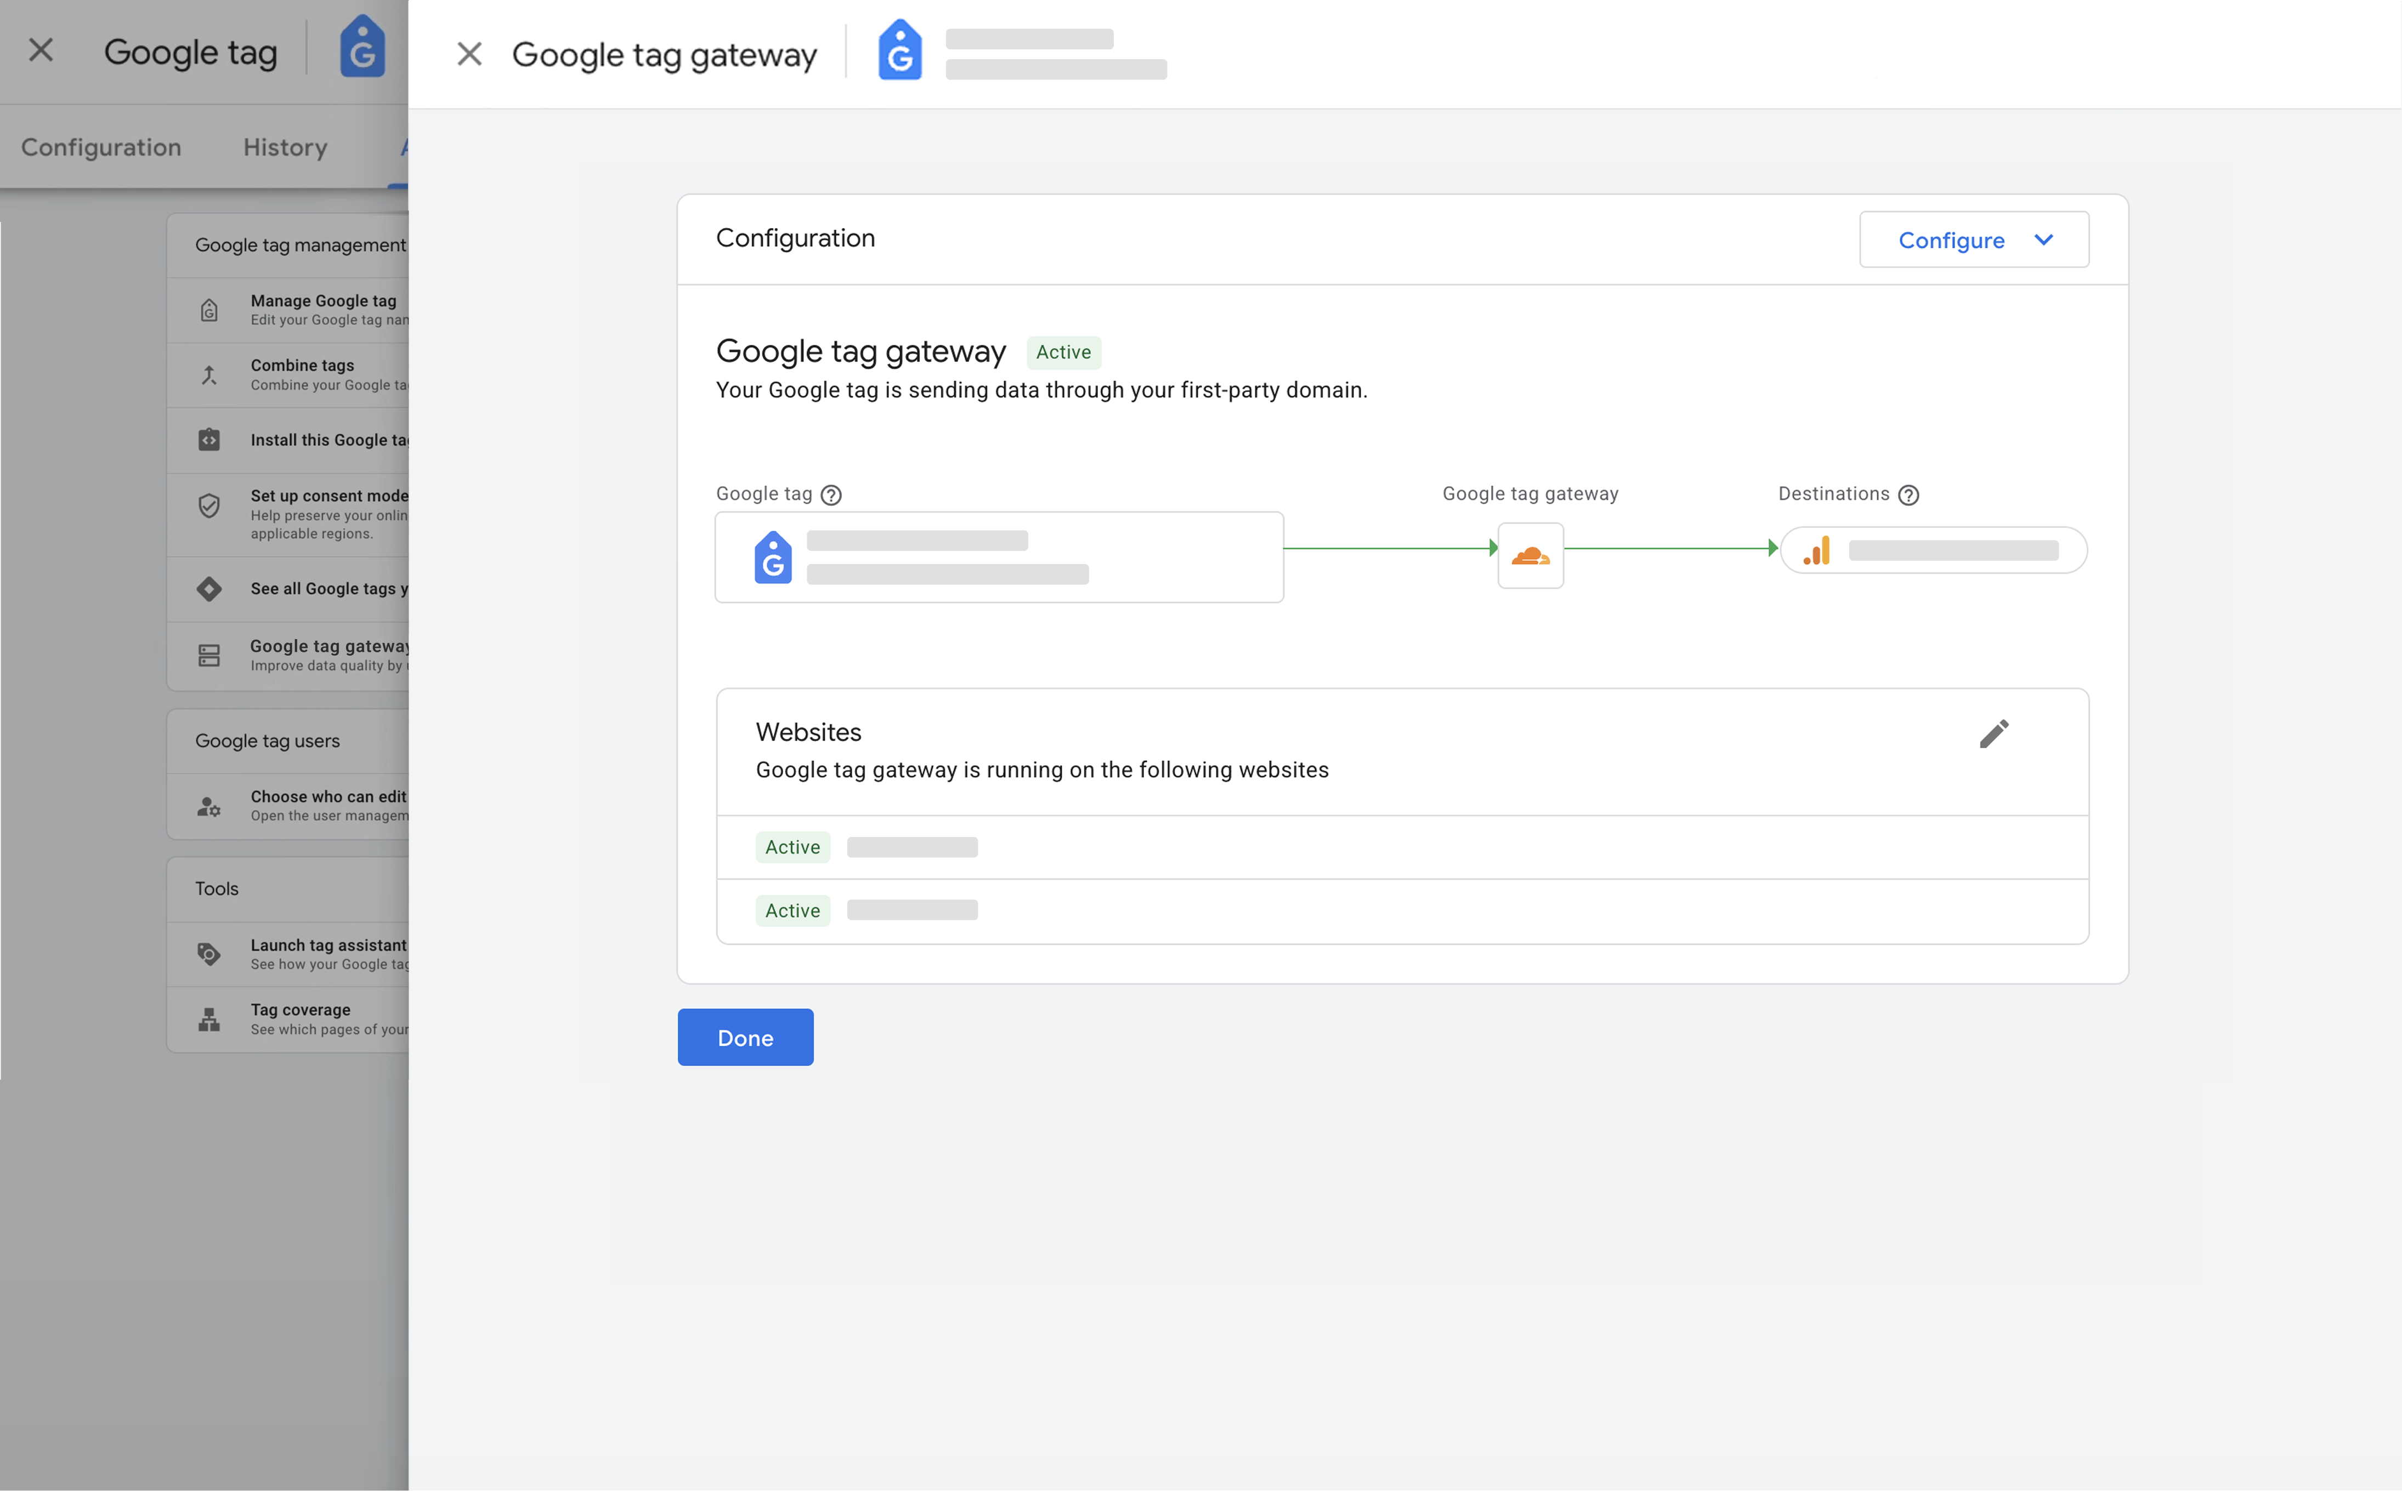Click the Cloudflare gateway icon box

(1530, 555)
